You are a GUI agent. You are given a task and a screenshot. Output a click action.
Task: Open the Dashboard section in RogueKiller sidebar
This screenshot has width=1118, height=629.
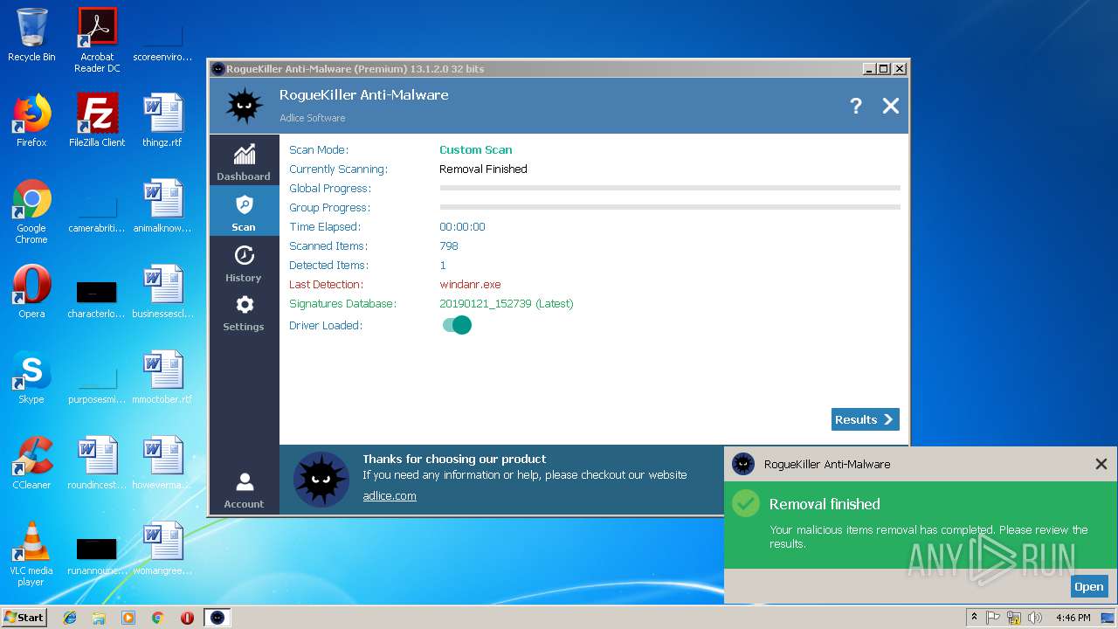pos(244,162)
